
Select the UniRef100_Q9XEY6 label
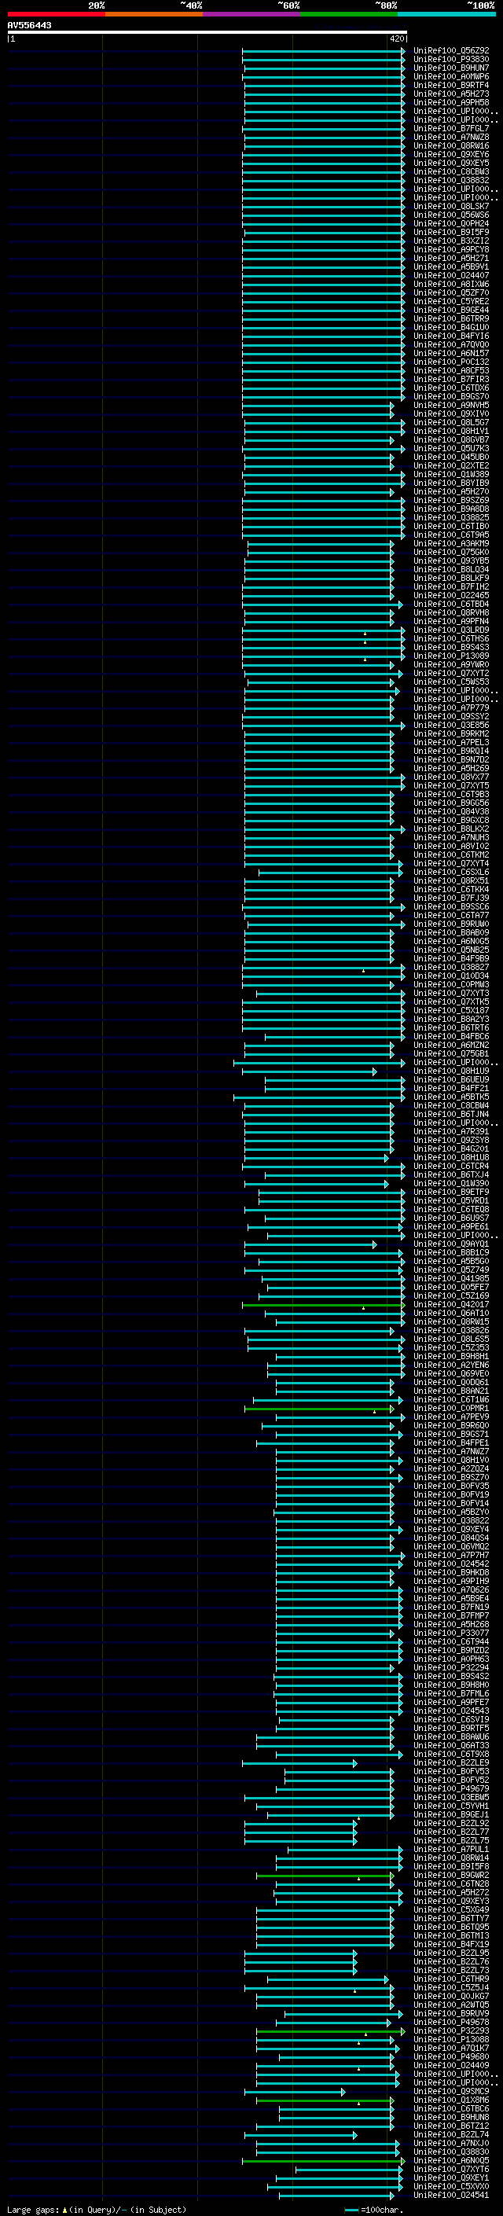(x=451, y=154)
